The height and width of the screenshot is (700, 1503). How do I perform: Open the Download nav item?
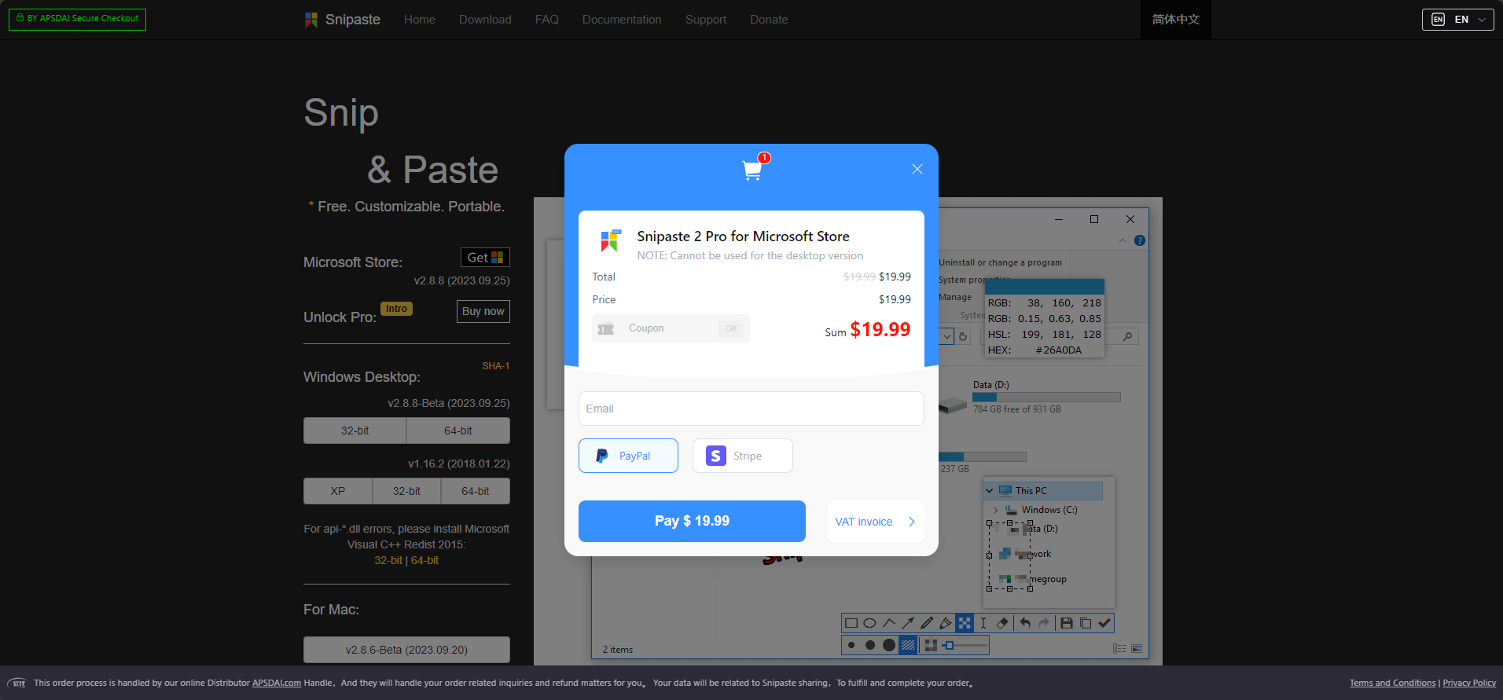(x=485, y=20)
